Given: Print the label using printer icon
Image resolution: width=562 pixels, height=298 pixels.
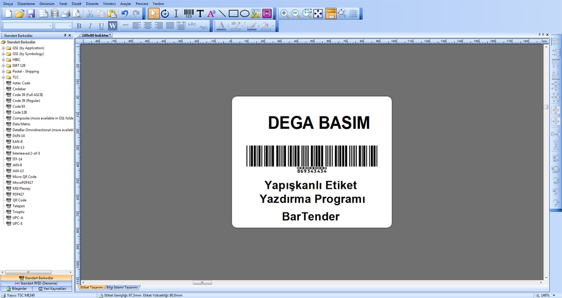Looking at the screenshot, I should click(66, 14).
